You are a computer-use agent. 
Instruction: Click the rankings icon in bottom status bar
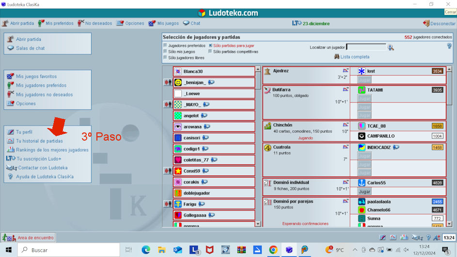coord(404,238)
